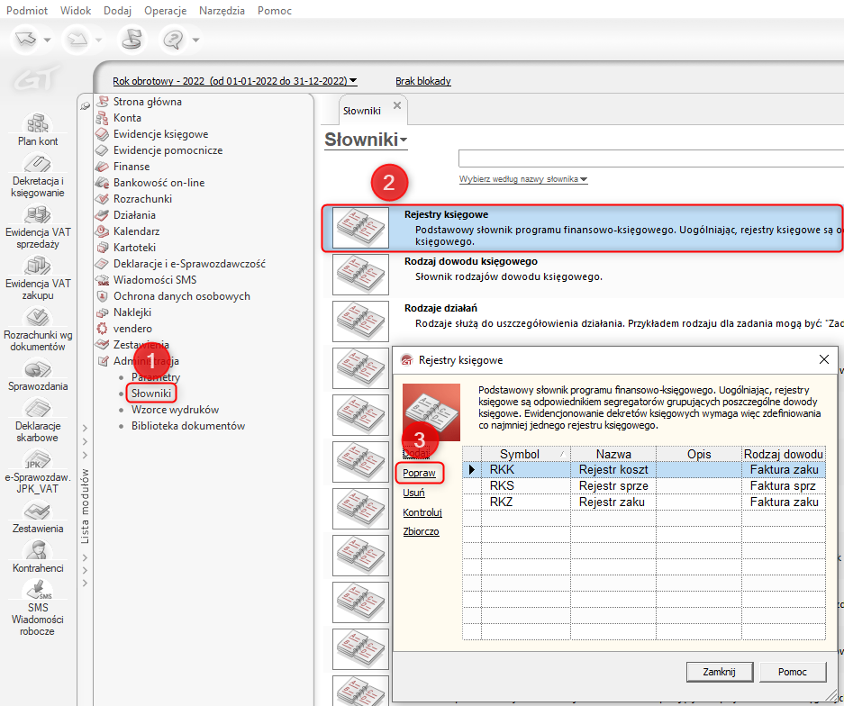This screenshot has height=706, width=844.
Task: Click the Rejestr koszt name cell
Action: pyautogui.click(x=613, y=470)
